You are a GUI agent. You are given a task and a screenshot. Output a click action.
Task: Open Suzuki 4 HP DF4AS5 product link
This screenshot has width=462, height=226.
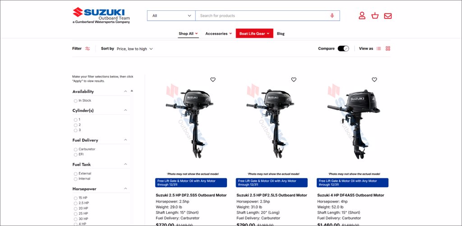point(351,195)
